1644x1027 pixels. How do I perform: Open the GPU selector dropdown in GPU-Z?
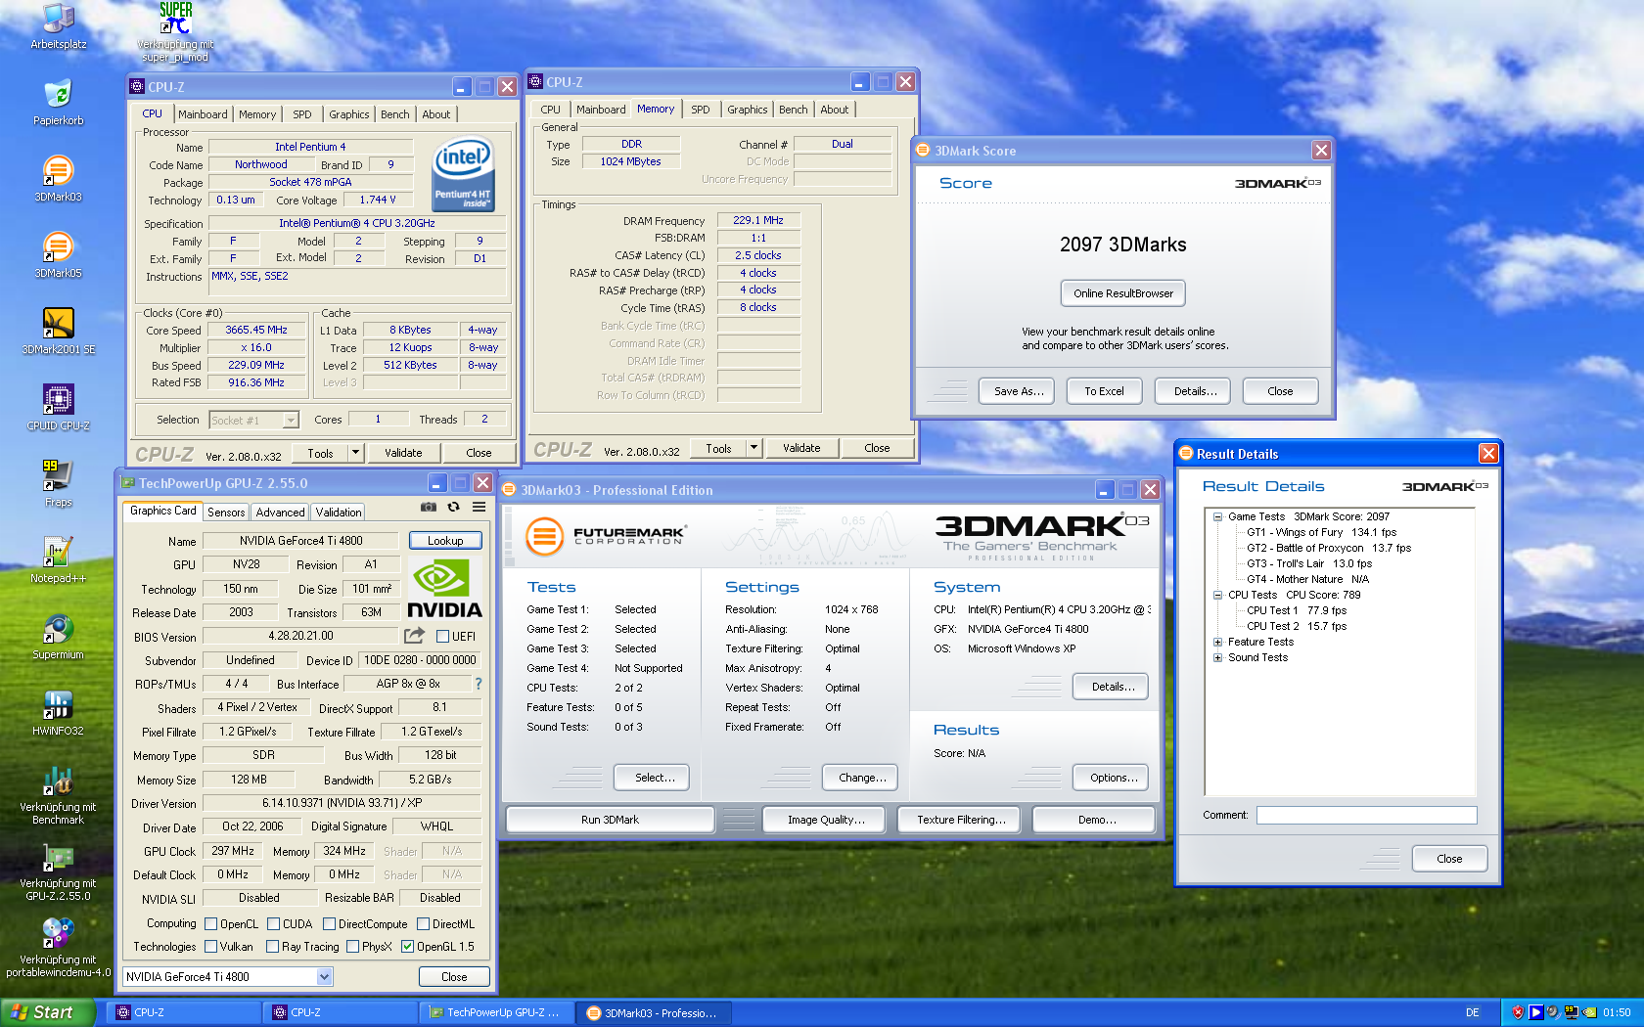(x=324, y=976)
